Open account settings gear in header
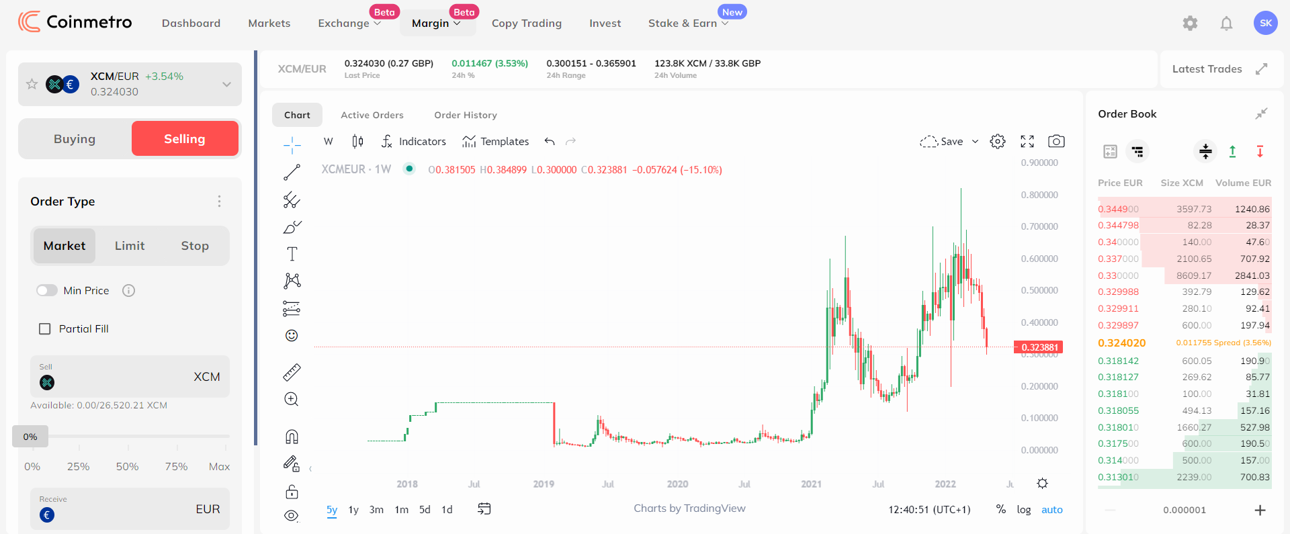This screenshot has height=534, width=1290. 1190,24
